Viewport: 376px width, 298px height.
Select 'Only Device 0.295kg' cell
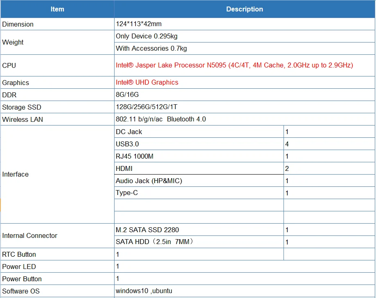click(245, 36)
